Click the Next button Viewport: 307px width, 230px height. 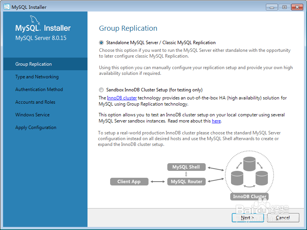pos(248,218)
